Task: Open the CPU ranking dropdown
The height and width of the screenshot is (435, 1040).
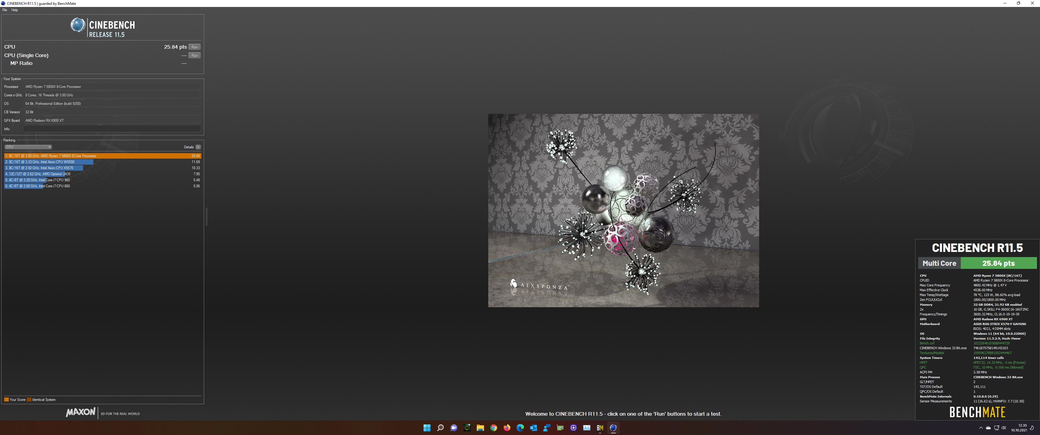Action: [x=28, y=147]
